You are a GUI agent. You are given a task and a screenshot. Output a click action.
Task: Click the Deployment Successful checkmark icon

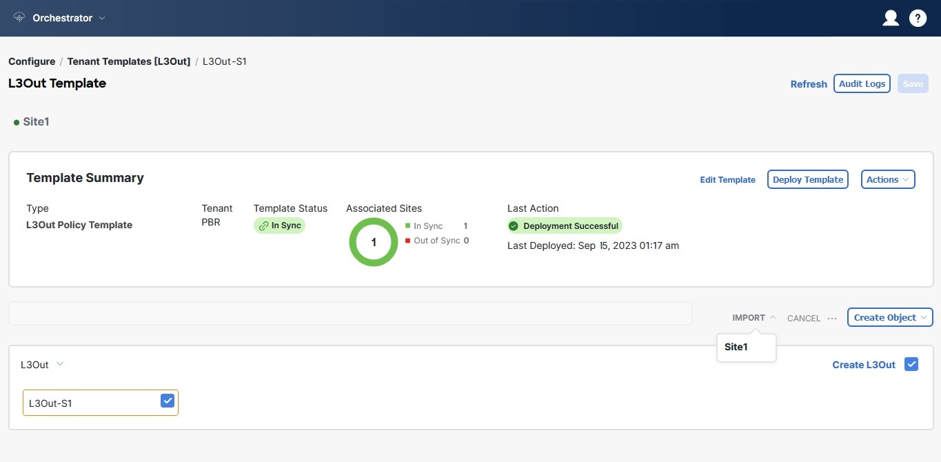tap(513, 226)
